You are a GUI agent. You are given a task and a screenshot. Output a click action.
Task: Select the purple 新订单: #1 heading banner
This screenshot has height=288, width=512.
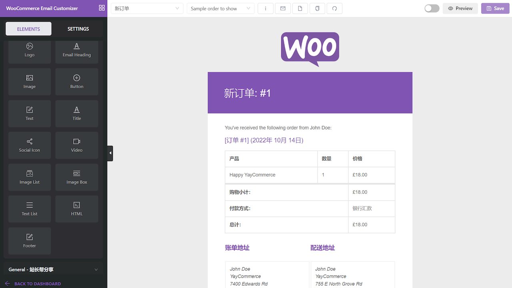point(310,93)
